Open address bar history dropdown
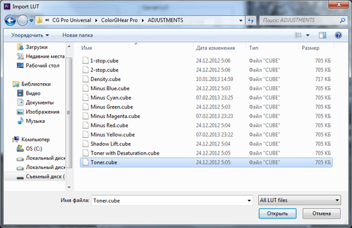This screenshot has width=352, height=228. [x=241, y=21]
